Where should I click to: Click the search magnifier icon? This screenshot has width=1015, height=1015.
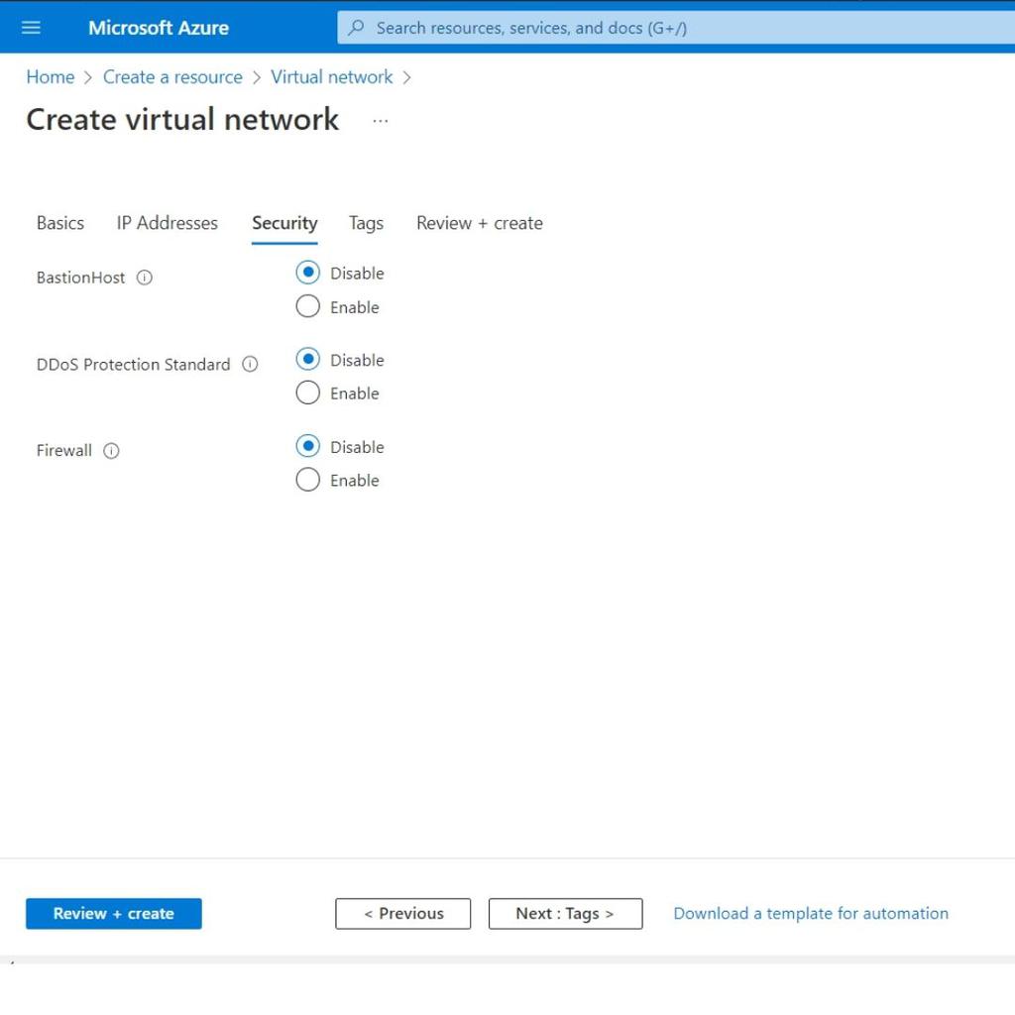click(356, 28)
